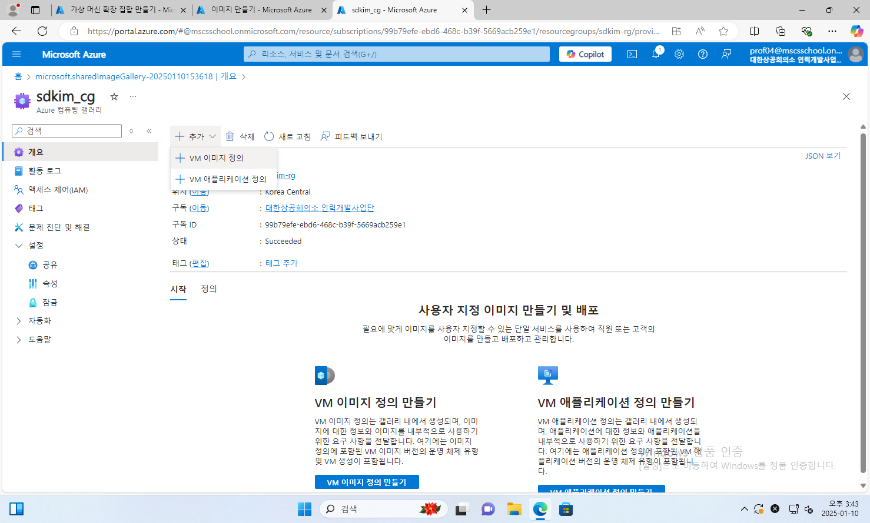Select VM 애플리케이션 정의 menu entry
This screenshot has width=870, height=523.
tap(224, 179)
